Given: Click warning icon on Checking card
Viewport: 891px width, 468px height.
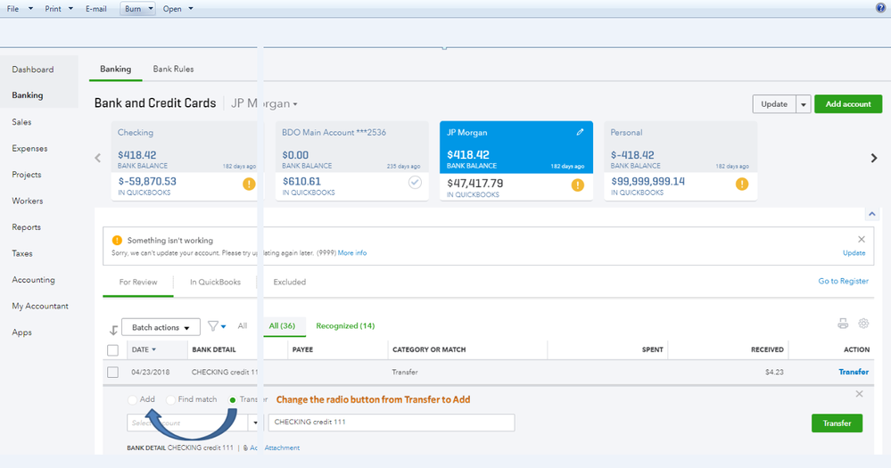Looking at the screenshot, I should (x=249, y=184).
